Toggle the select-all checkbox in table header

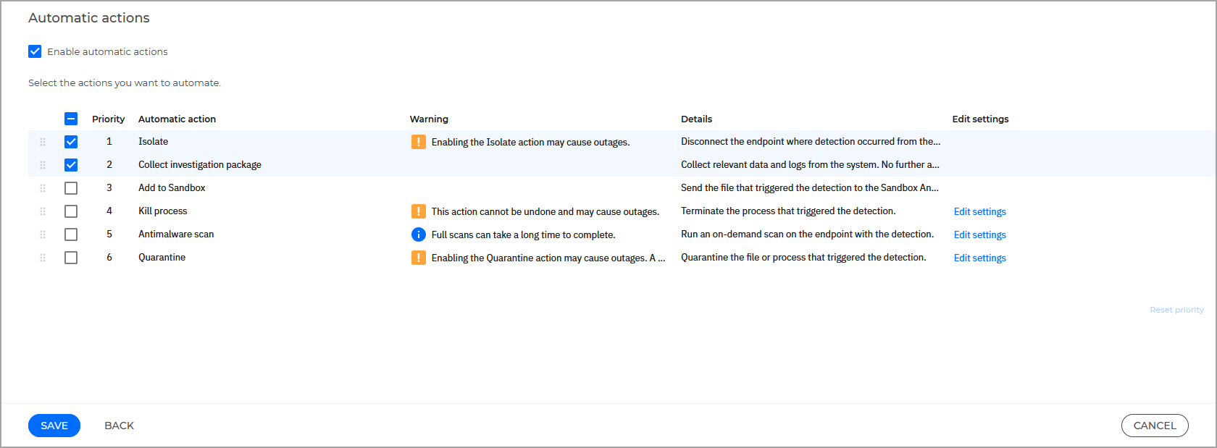pyautogui.click(x=71, y=119)
